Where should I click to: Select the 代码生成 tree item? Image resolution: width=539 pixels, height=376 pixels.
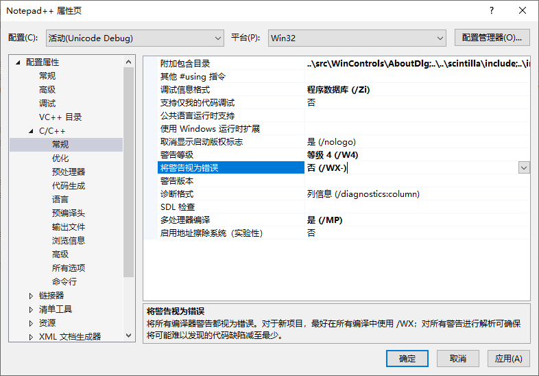pos(69,186)
